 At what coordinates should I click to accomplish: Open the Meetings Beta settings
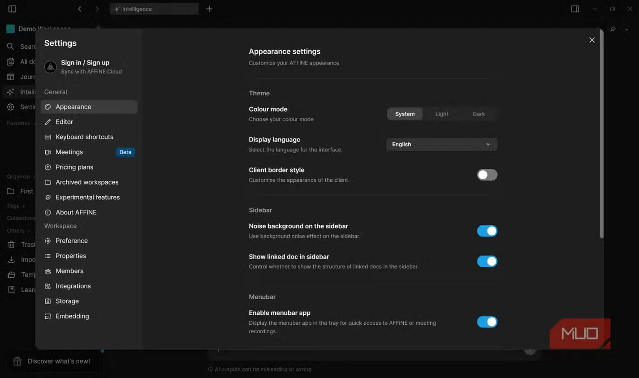[89, 152]
